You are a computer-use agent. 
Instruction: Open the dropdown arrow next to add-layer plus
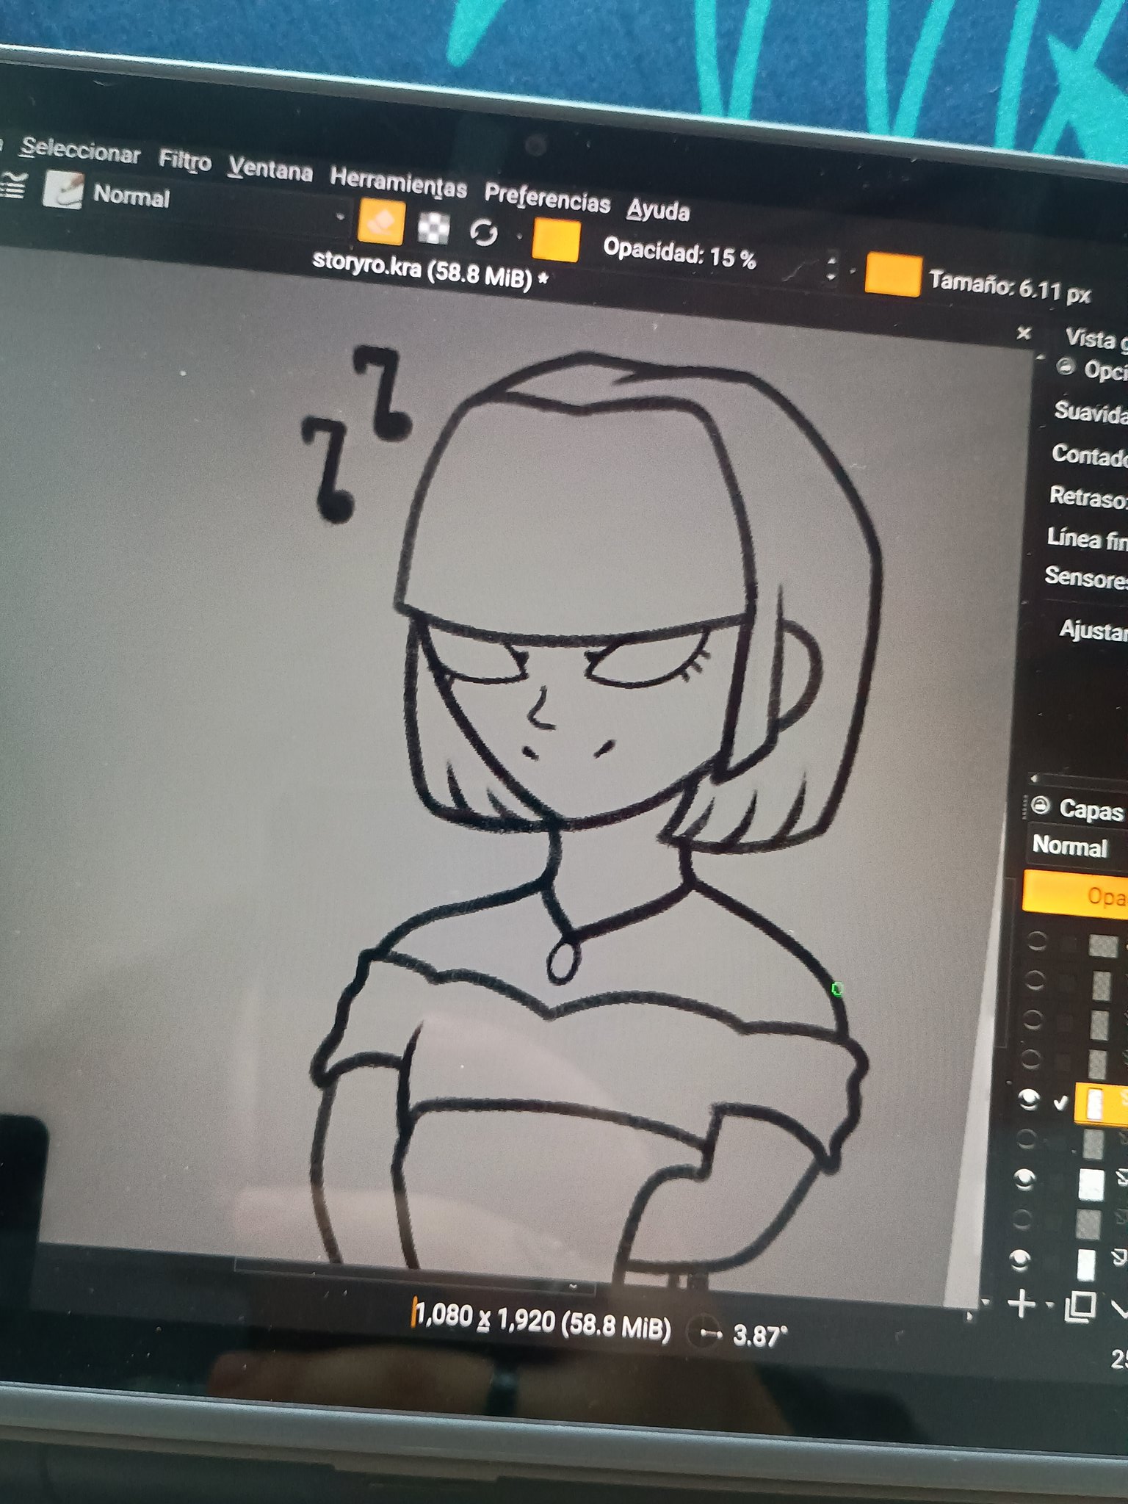(x=1050, y=1305)
